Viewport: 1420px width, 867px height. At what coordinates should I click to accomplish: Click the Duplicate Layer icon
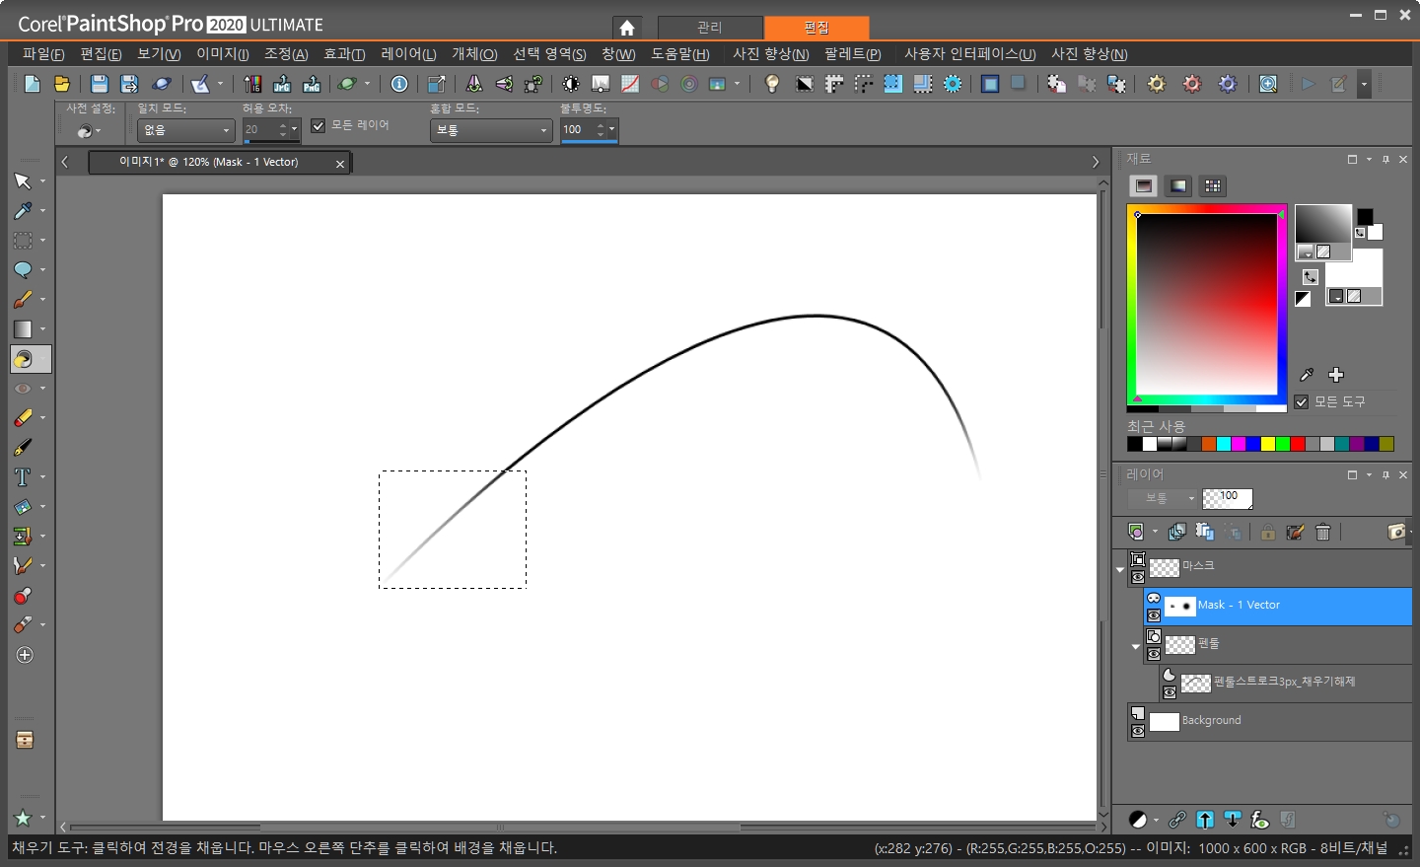click(1176, 533)
